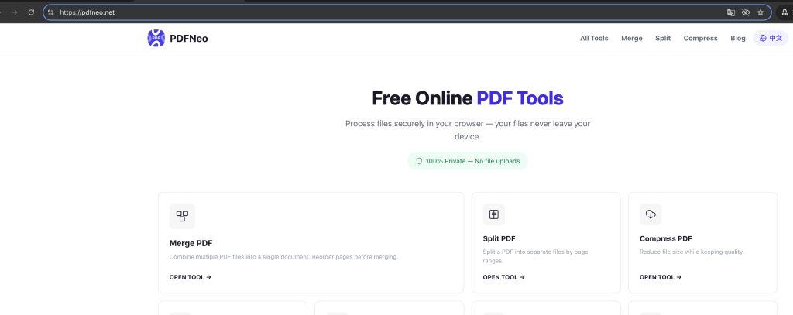Focus the pdfneo.net address bar
The width and height of the screenshot is (793, 315).
(x=384, y=12)
